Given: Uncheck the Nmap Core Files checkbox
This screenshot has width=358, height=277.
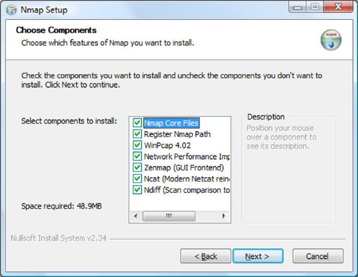Looking at the screenshot, I should tap(137, 123).
